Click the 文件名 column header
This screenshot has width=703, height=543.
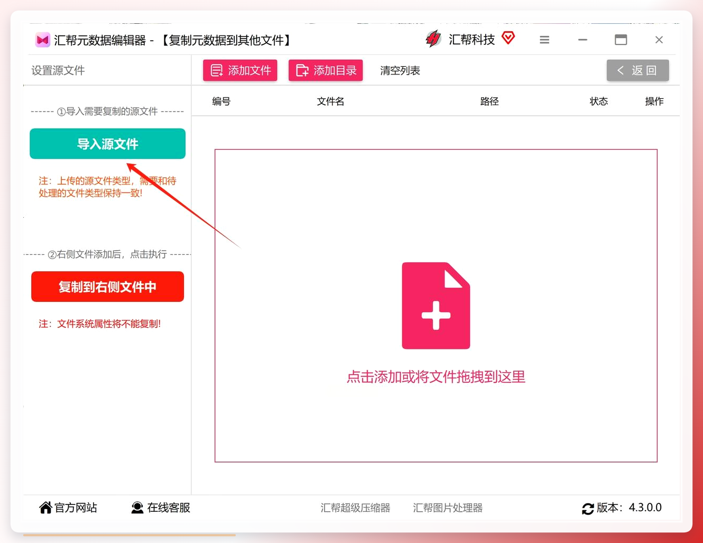330,101
